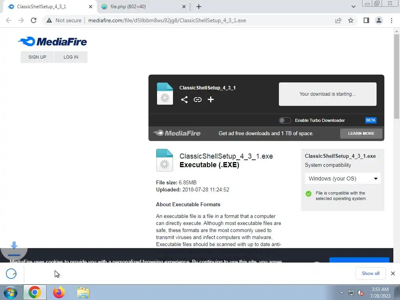The height and width of the screenshot is (300, 400).
Task: Click the page vertical scrollbar thumb
Action: [x=396, y=77]
